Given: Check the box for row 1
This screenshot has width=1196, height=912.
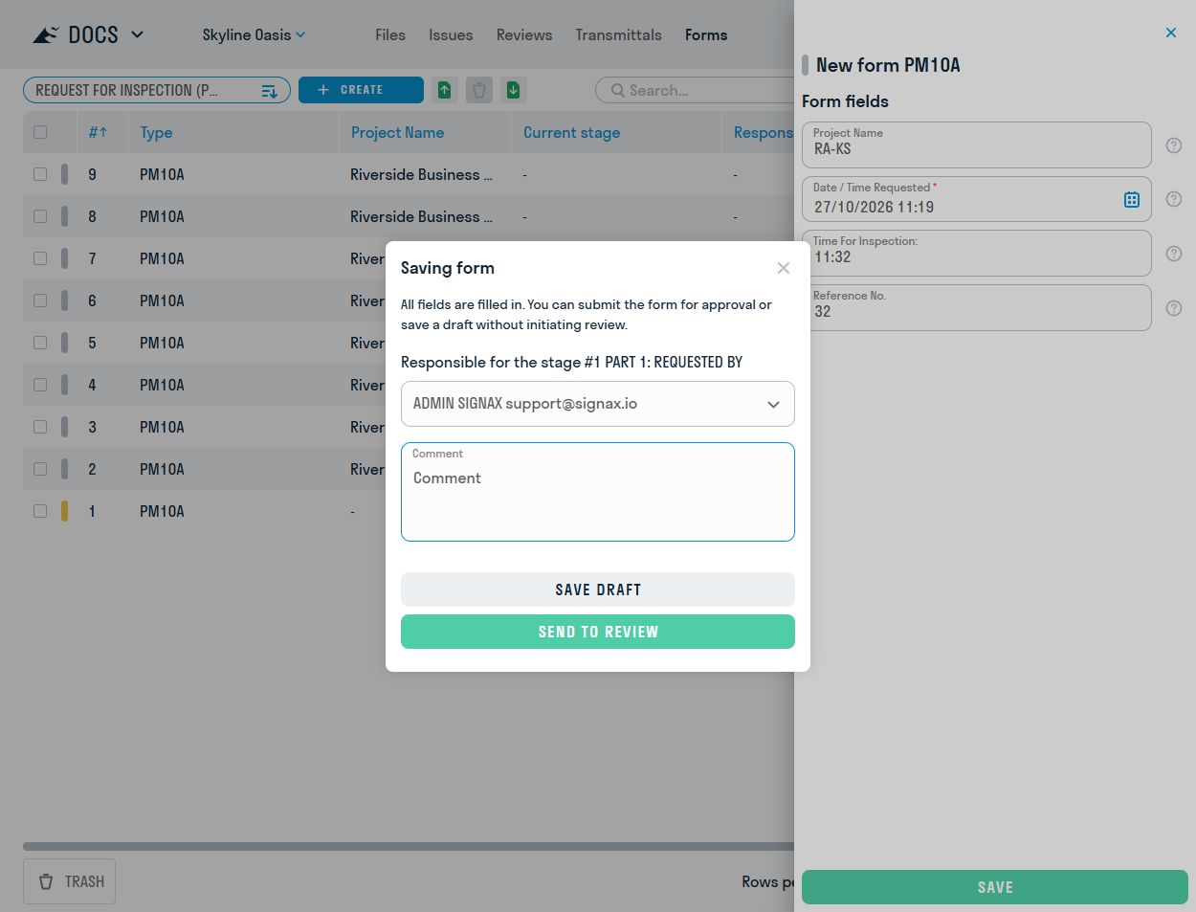Looking at the screenshot, I should [x=40, y=511].
